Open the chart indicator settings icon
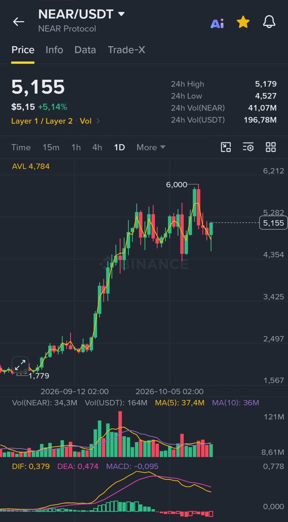Image resolution: width=288 pixels, height=522 pixels. click(248, 147)
